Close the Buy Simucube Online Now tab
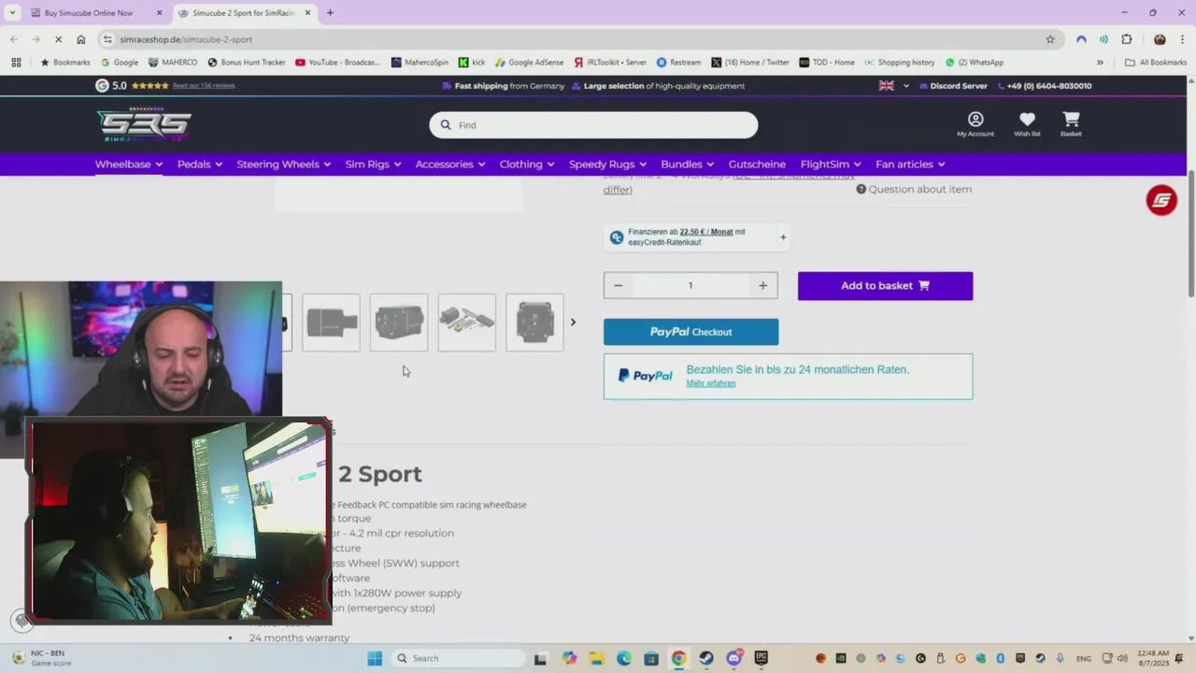Viewport: 1196px width, 673px height. click(x=159, y=13)
